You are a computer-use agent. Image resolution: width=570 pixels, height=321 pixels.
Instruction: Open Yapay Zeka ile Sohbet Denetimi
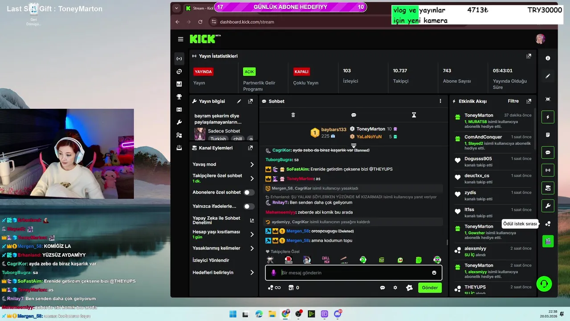(252, 220)
